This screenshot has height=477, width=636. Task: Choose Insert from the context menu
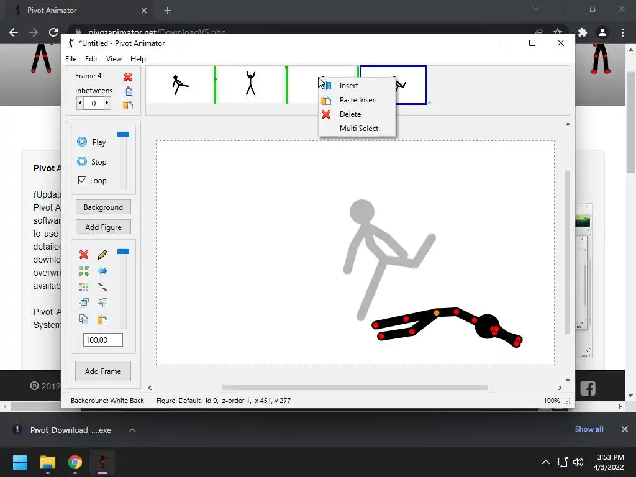coord(357,86)
